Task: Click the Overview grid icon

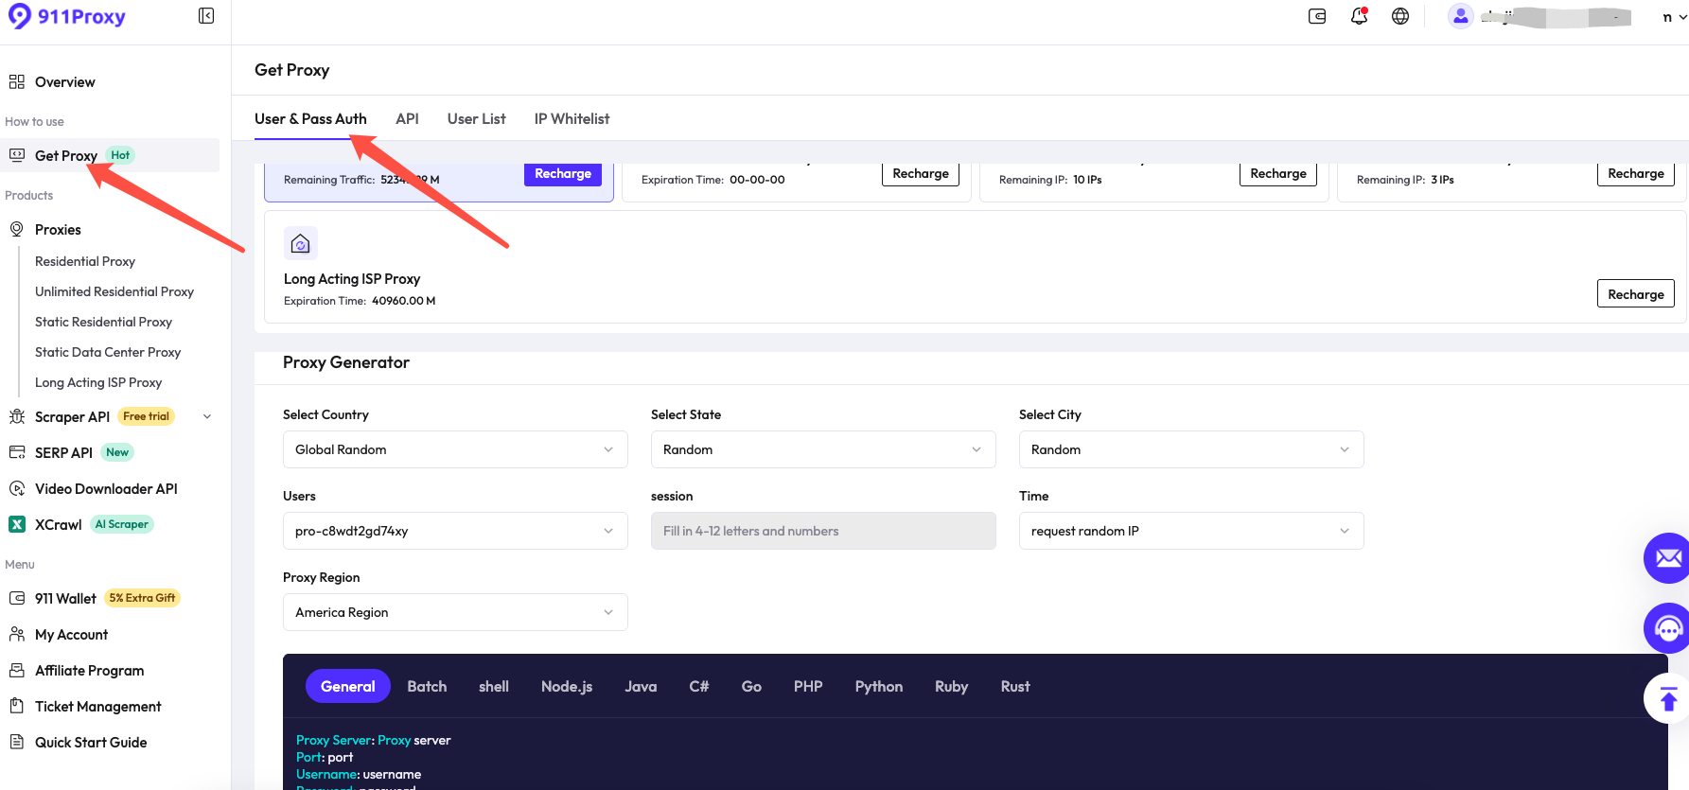Action: tap(17, 82)
